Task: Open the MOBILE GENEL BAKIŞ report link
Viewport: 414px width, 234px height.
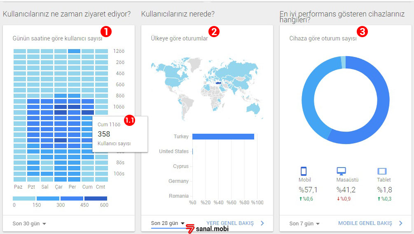Action: 365,223
